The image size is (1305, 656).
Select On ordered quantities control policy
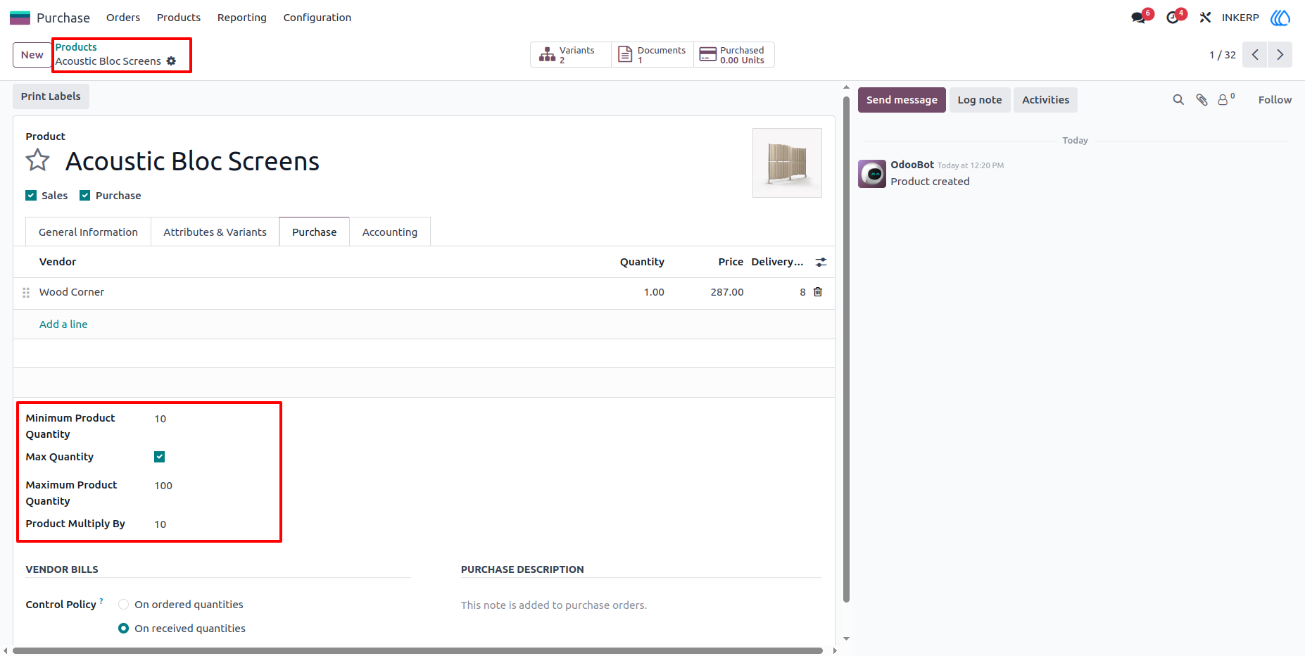[x=124, y=605]
